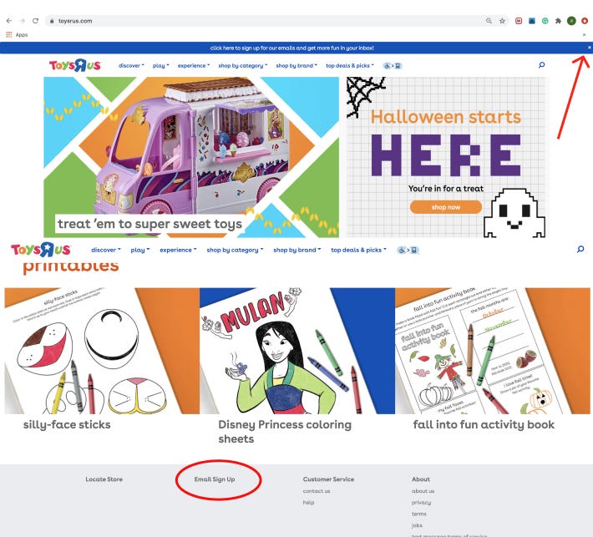Open the silly-face sticks printable image
Screen dimensions: 593x537
[102, 351]
